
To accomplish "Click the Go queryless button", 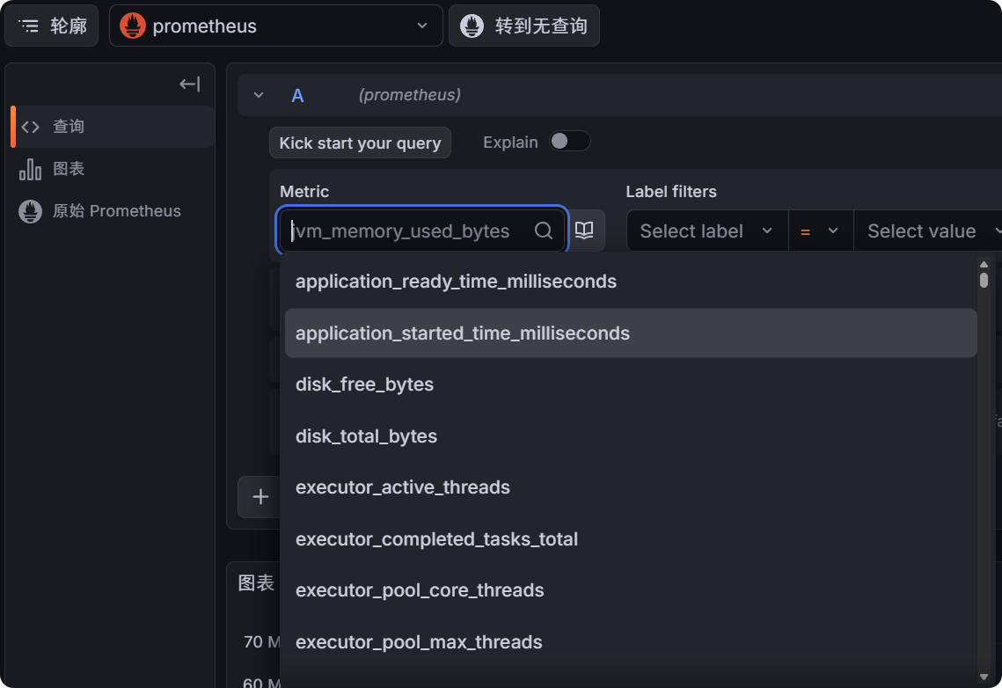I will pos(524,26).
